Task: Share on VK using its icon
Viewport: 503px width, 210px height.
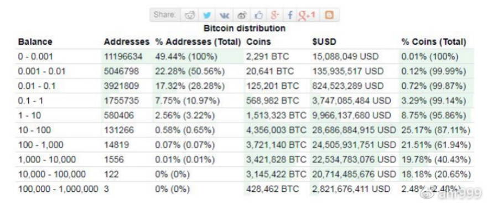Action: point(224,15)
